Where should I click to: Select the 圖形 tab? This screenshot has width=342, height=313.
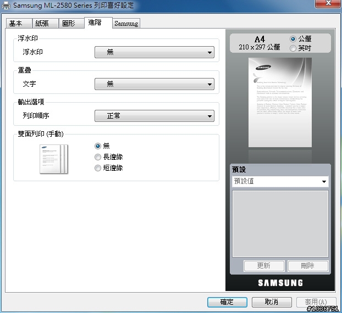coord(71,23)
